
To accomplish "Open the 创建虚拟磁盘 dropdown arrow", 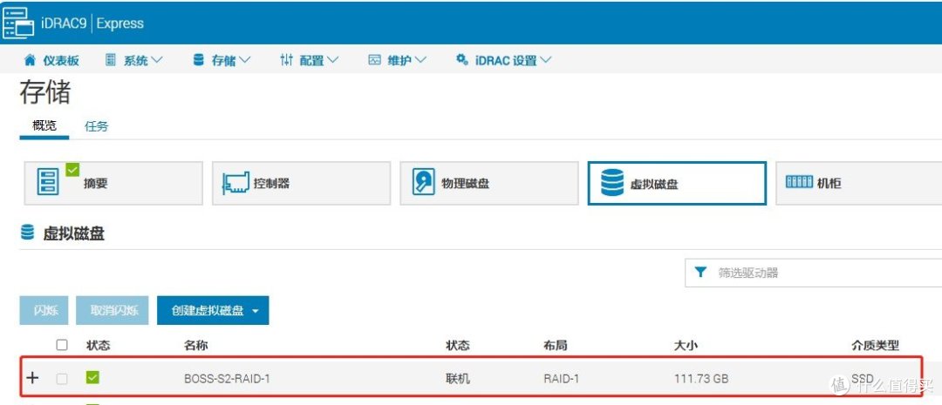I will click(x=256, y=311).
